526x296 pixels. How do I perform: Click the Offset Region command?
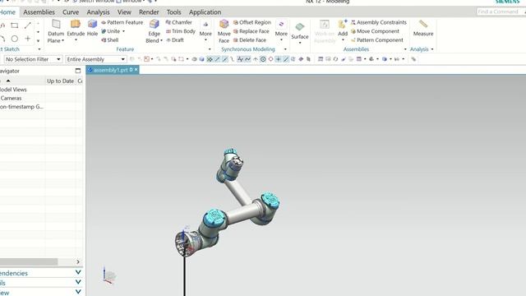pyautogui.click(x=252, y=22)
